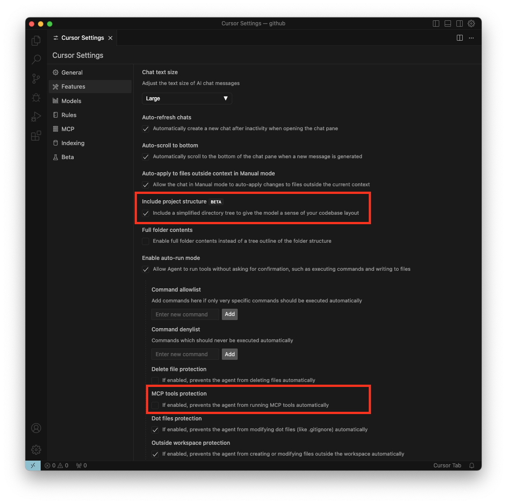Open Search in the activity bar
This screenshot has height=504, width=507.
[x=36, y=59]
